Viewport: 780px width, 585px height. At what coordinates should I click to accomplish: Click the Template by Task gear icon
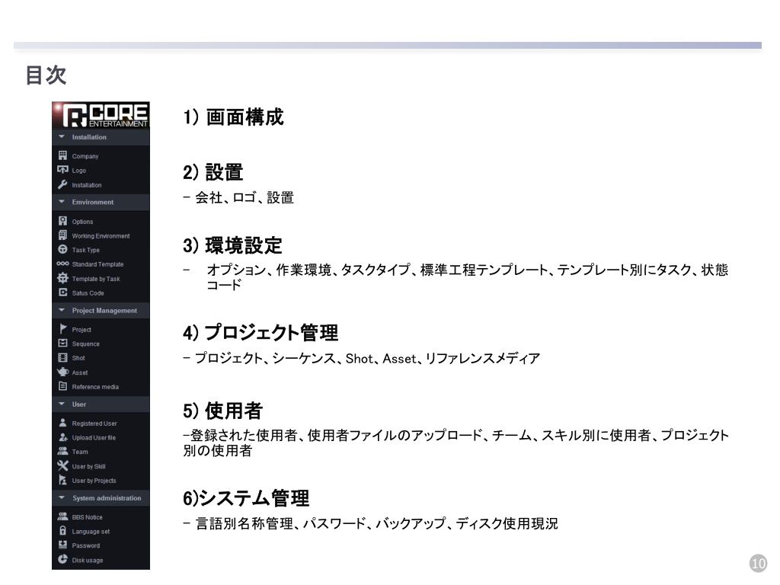[x=62, y=278]
